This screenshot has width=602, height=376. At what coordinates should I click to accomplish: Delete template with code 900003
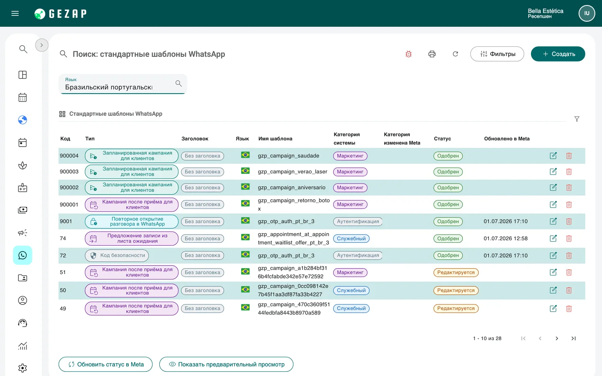[x=569, y=172]
